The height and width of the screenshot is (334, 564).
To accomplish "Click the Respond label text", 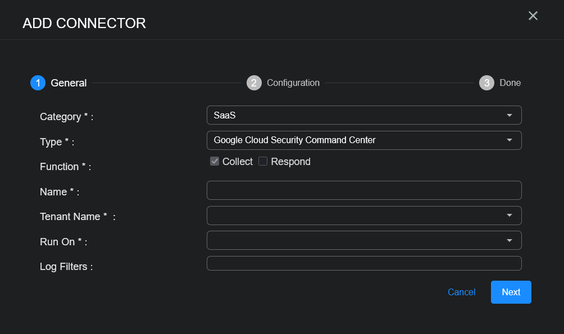I will [x=290, y=162].
